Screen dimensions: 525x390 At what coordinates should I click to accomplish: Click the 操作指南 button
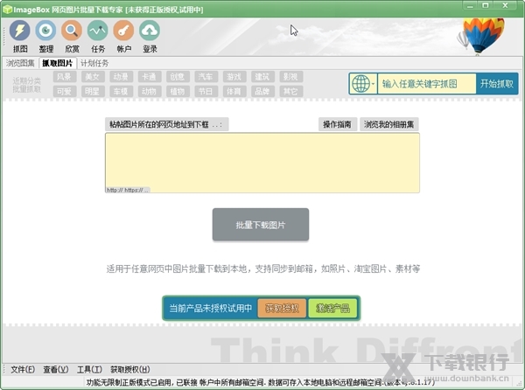click(337, 124)
